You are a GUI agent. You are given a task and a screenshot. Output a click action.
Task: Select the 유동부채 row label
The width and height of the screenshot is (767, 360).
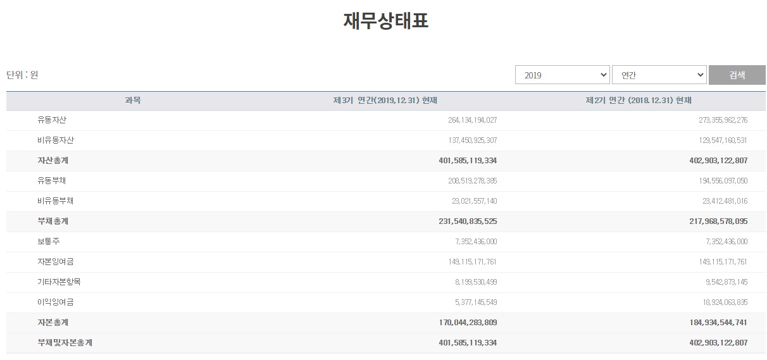(x=52, y=181)
